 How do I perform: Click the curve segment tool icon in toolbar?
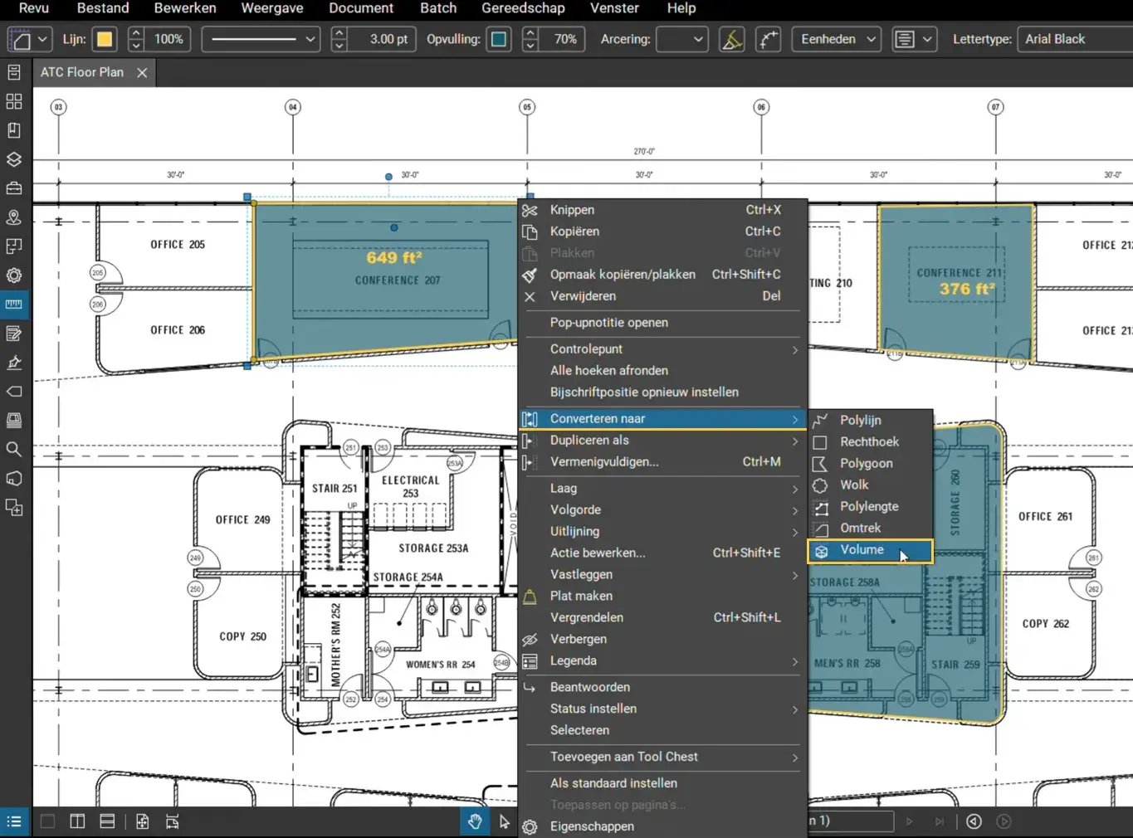coord(769,39)
